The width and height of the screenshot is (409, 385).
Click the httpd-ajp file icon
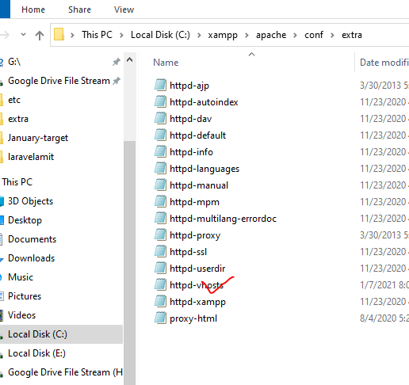click(160, 85)
